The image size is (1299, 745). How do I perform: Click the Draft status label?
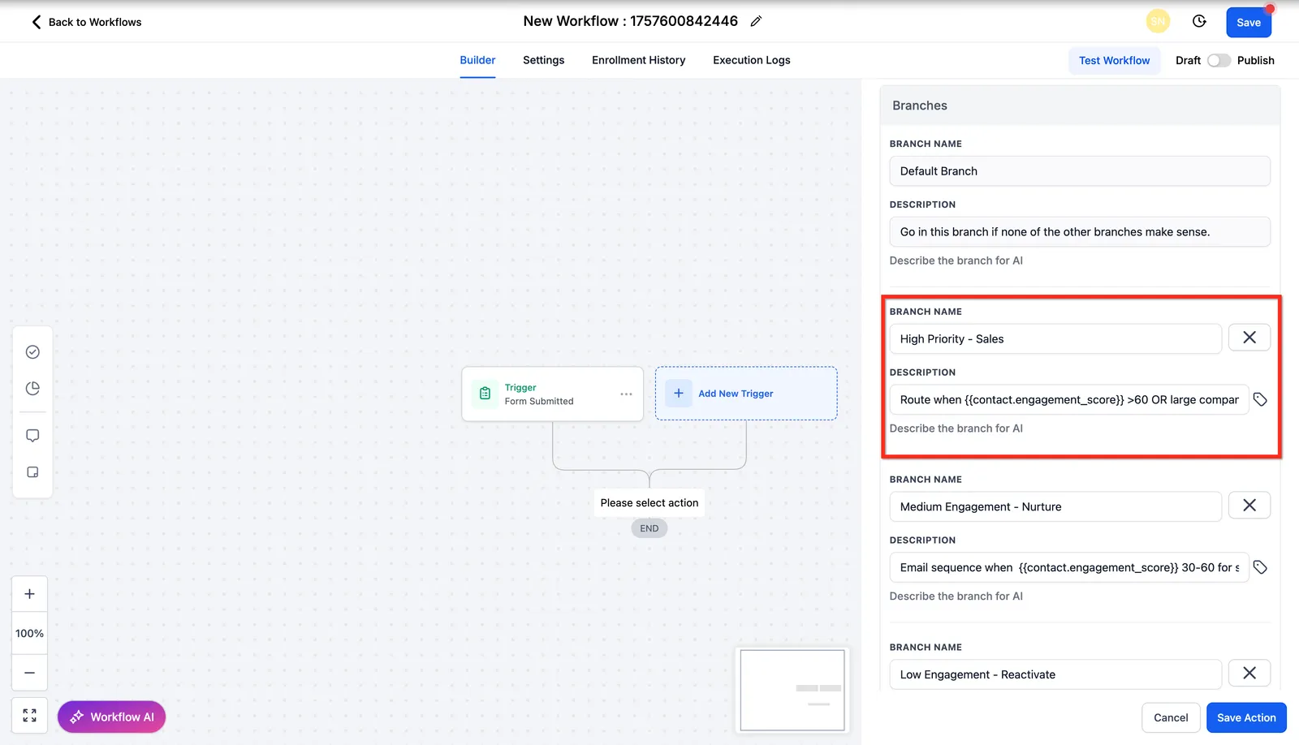(1188, 60)
